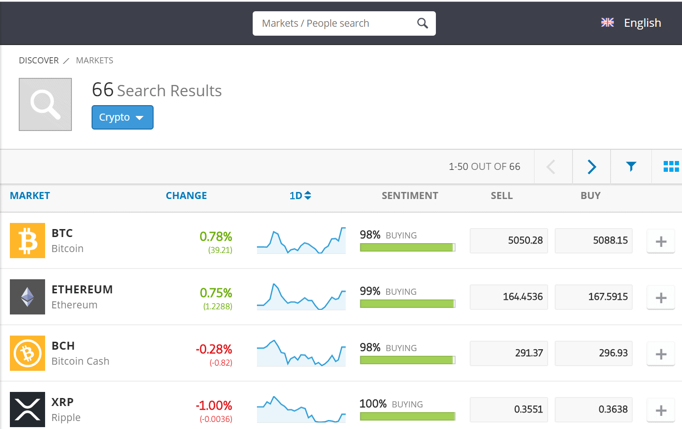Screen dimensions: 682x429
Task: Buy BTC at 5088.15
Action: click(594, 240)
